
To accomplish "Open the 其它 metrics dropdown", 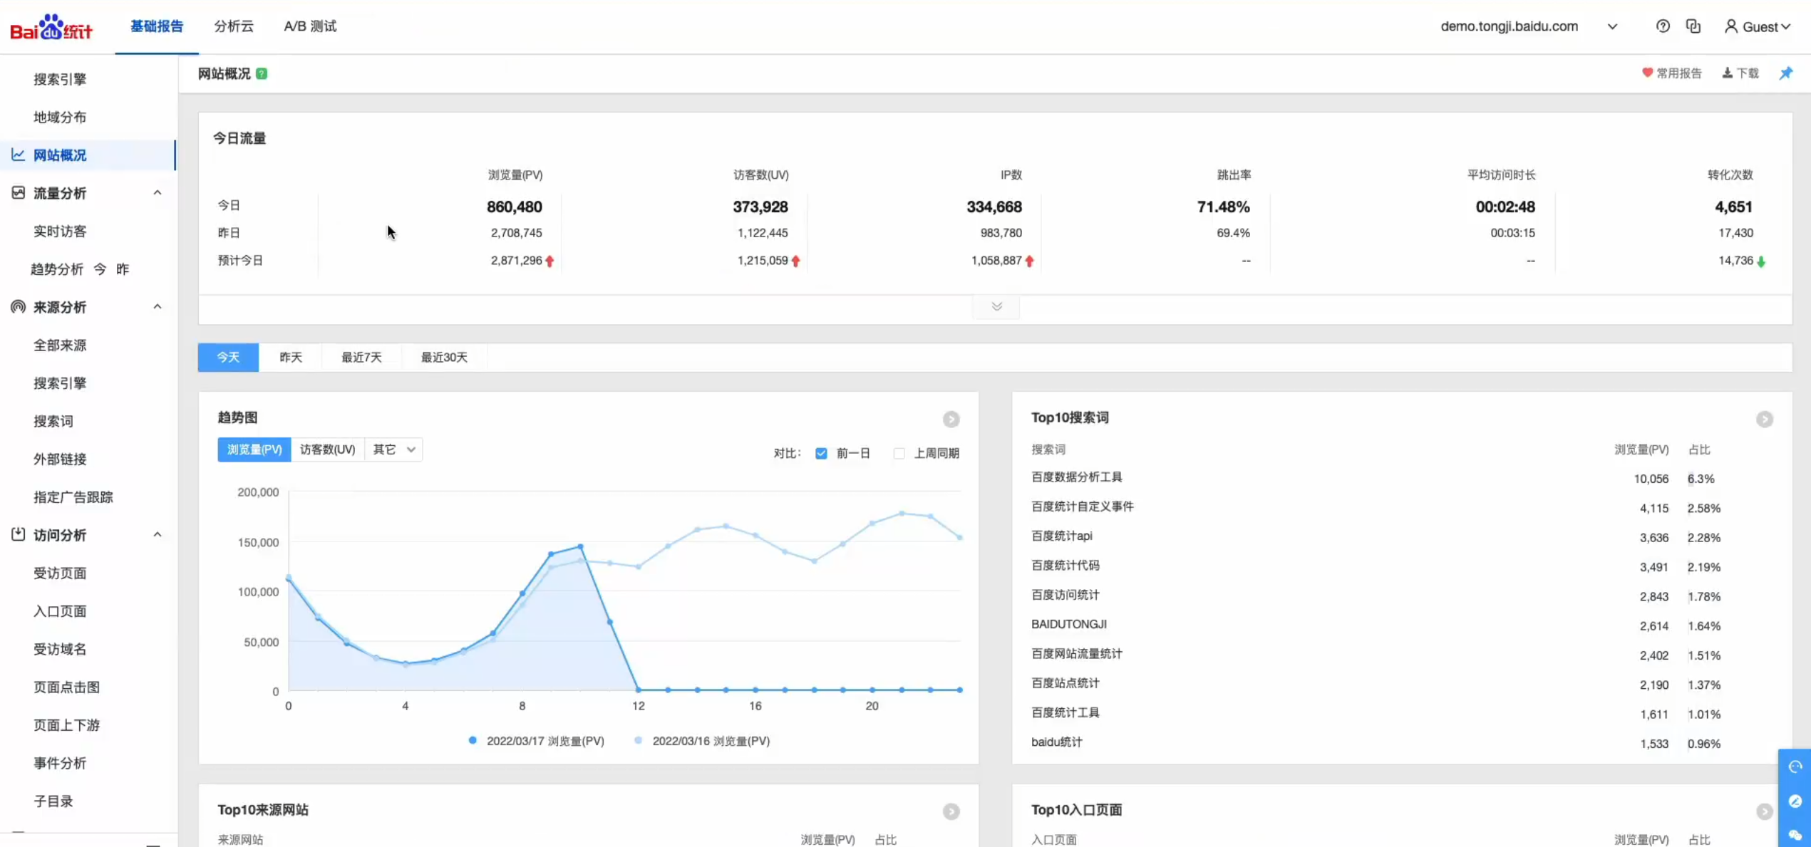I will pos(393,450).
